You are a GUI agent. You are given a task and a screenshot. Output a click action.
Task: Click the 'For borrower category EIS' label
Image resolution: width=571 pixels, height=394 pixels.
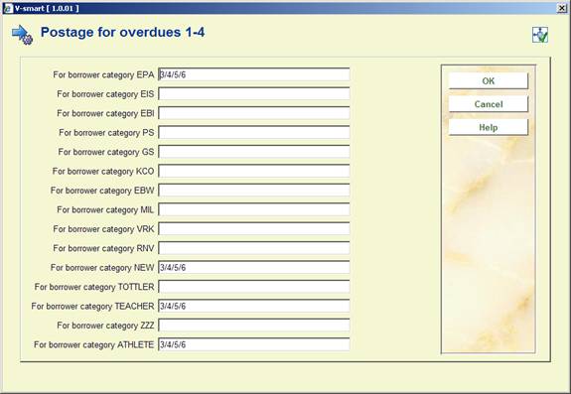tap(105, 94)
